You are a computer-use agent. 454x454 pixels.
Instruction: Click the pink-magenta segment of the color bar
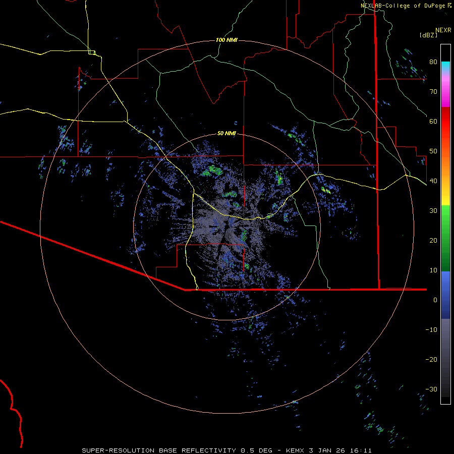tap(445, 90)
